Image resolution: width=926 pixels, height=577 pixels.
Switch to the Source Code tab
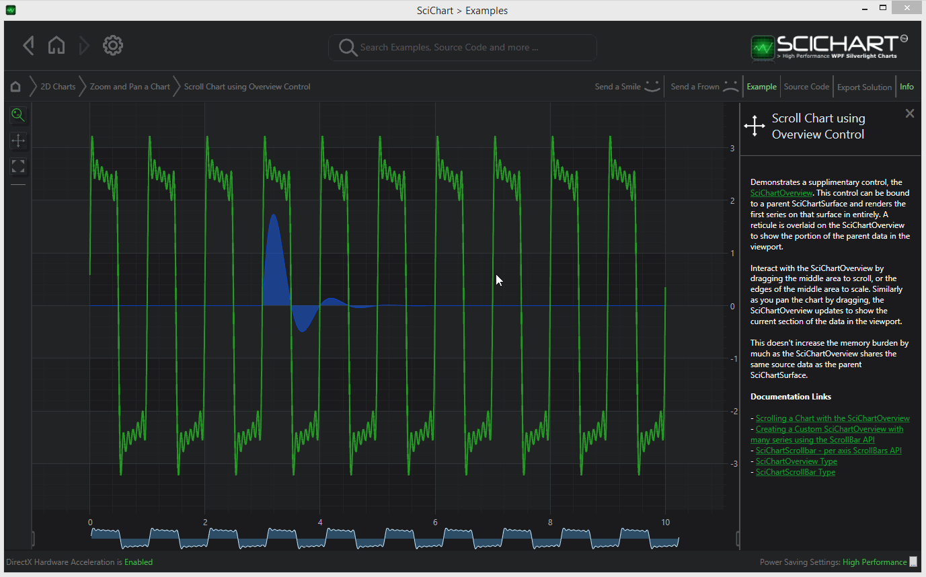point(806,86)
